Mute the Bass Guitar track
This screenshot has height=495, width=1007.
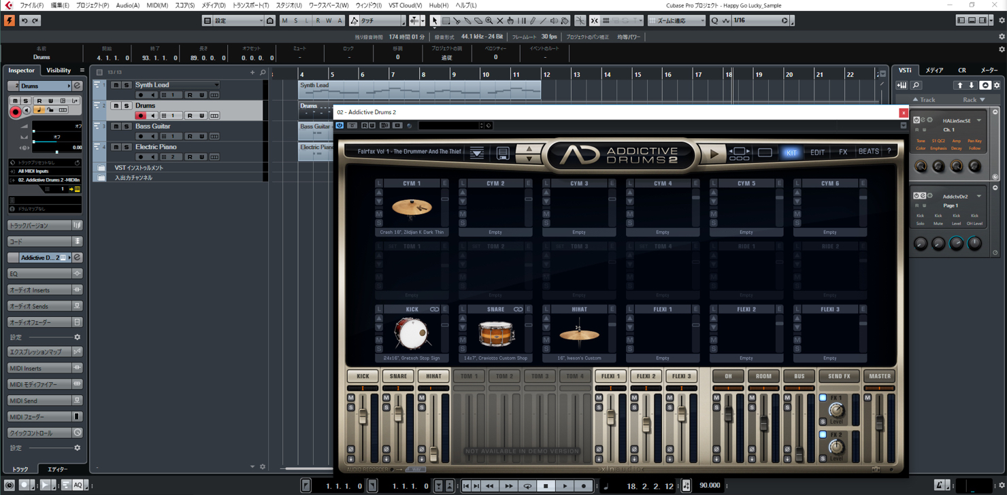[x=116, y=126]
